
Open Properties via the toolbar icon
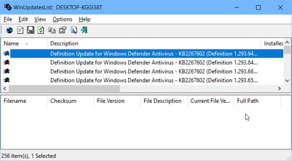click(x=62, y=30)
